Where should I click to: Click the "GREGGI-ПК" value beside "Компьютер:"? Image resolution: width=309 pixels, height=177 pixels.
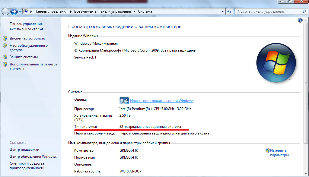click(129, 151)
